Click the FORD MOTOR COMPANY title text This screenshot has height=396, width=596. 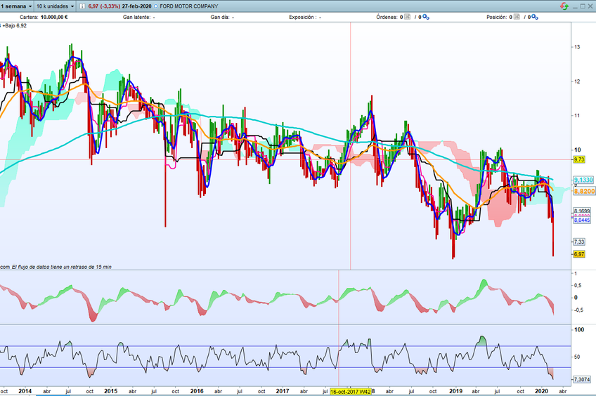pos(189,6)
